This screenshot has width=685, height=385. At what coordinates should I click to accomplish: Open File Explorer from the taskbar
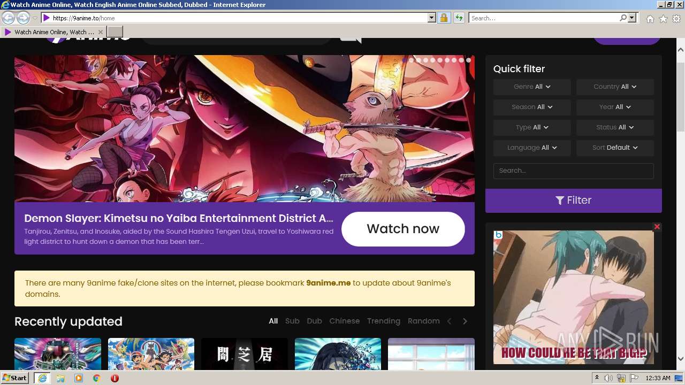point(60,378)
